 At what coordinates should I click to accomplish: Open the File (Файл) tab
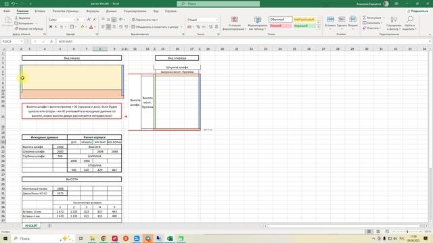click(x=7, y=11)
